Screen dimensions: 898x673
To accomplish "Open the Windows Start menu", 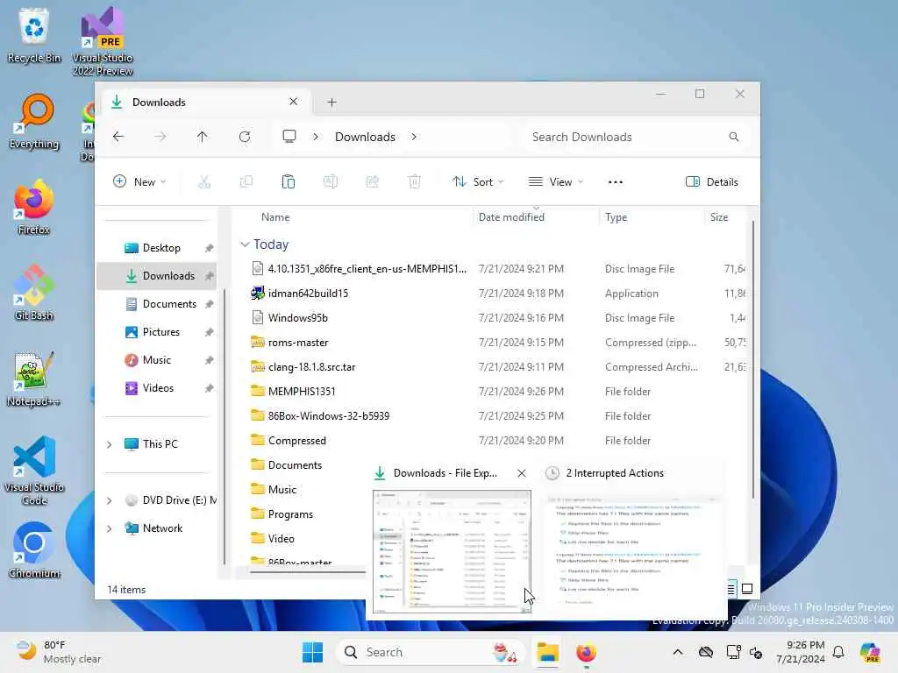I will (313, 652).
